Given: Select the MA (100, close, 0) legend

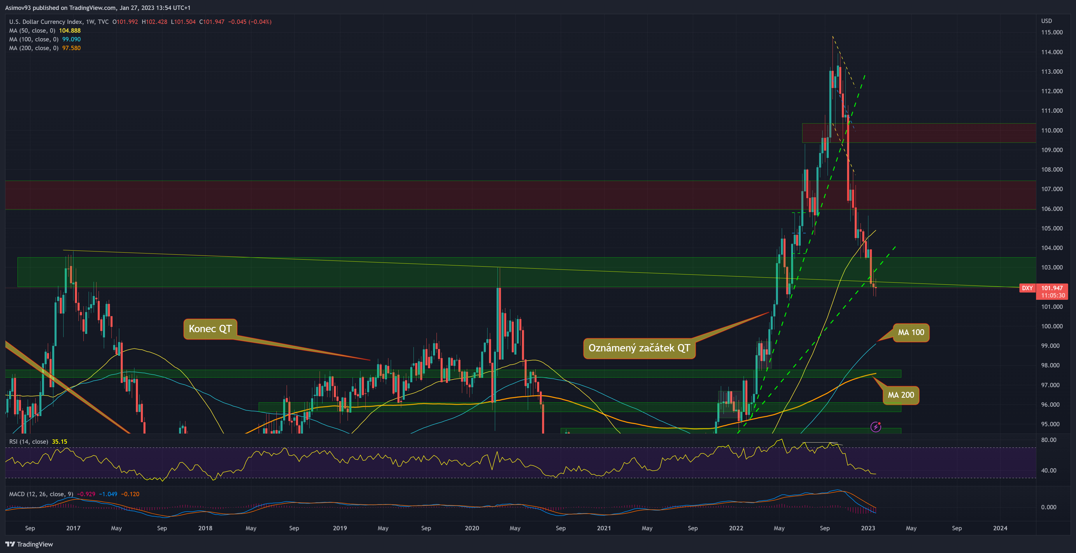Looking at the screenshot, I should pyautogui.click(x=34, y=39).
